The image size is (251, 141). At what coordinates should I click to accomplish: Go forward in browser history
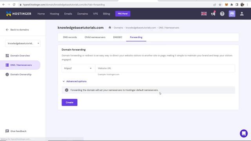(x=9, y=5)
